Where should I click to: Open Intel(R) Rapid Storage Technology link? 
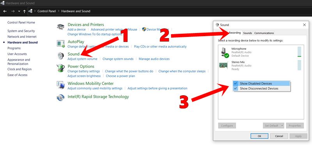point(98,96)
